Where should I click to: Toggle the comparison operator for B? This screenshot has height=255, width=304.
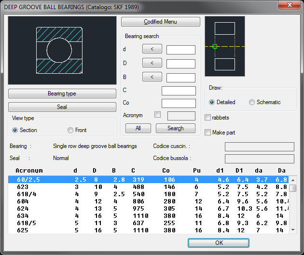(152, 77)
